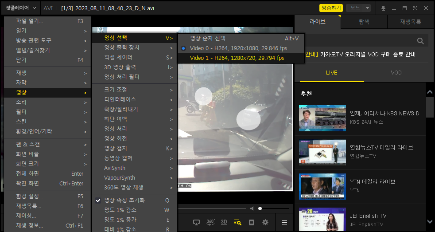The width and height of the screenshot is (435, 232).
Task: Open 영상 회전 submenu
Action: point(135,139)
